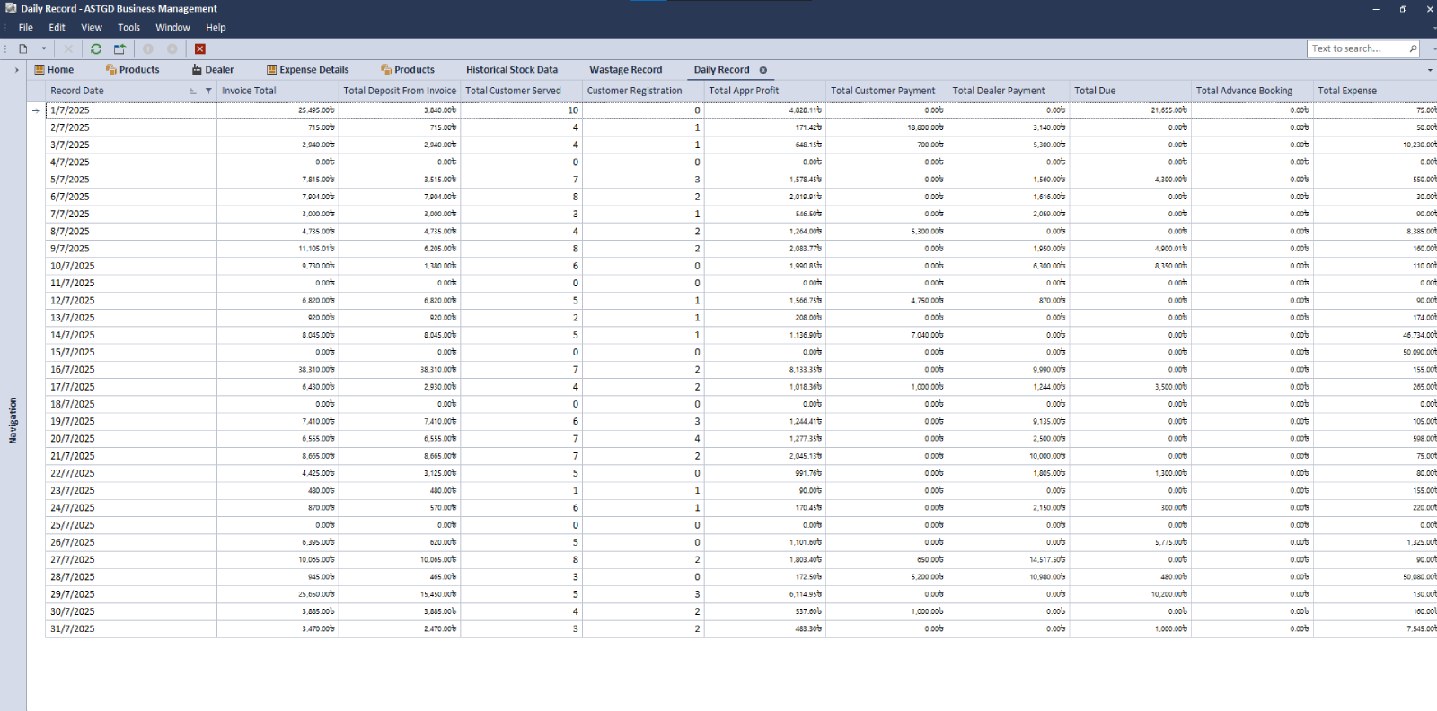Viewport: 1437px width, 711px height.
Task: Click the Home tab icon
Action: tap(40, 70)
